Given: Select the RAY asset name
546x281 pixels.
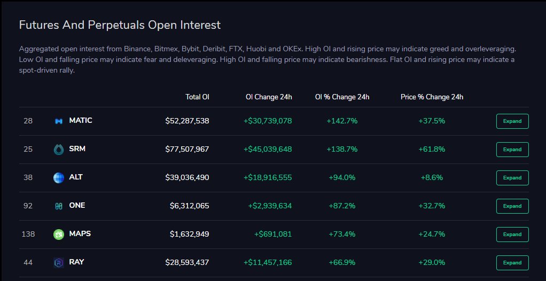Looking at the screenshot, I should point(76,262).
